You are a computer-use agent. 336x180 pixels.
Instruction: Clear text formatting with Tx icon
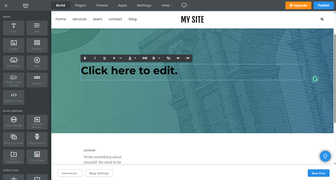(x=168, y=58)
